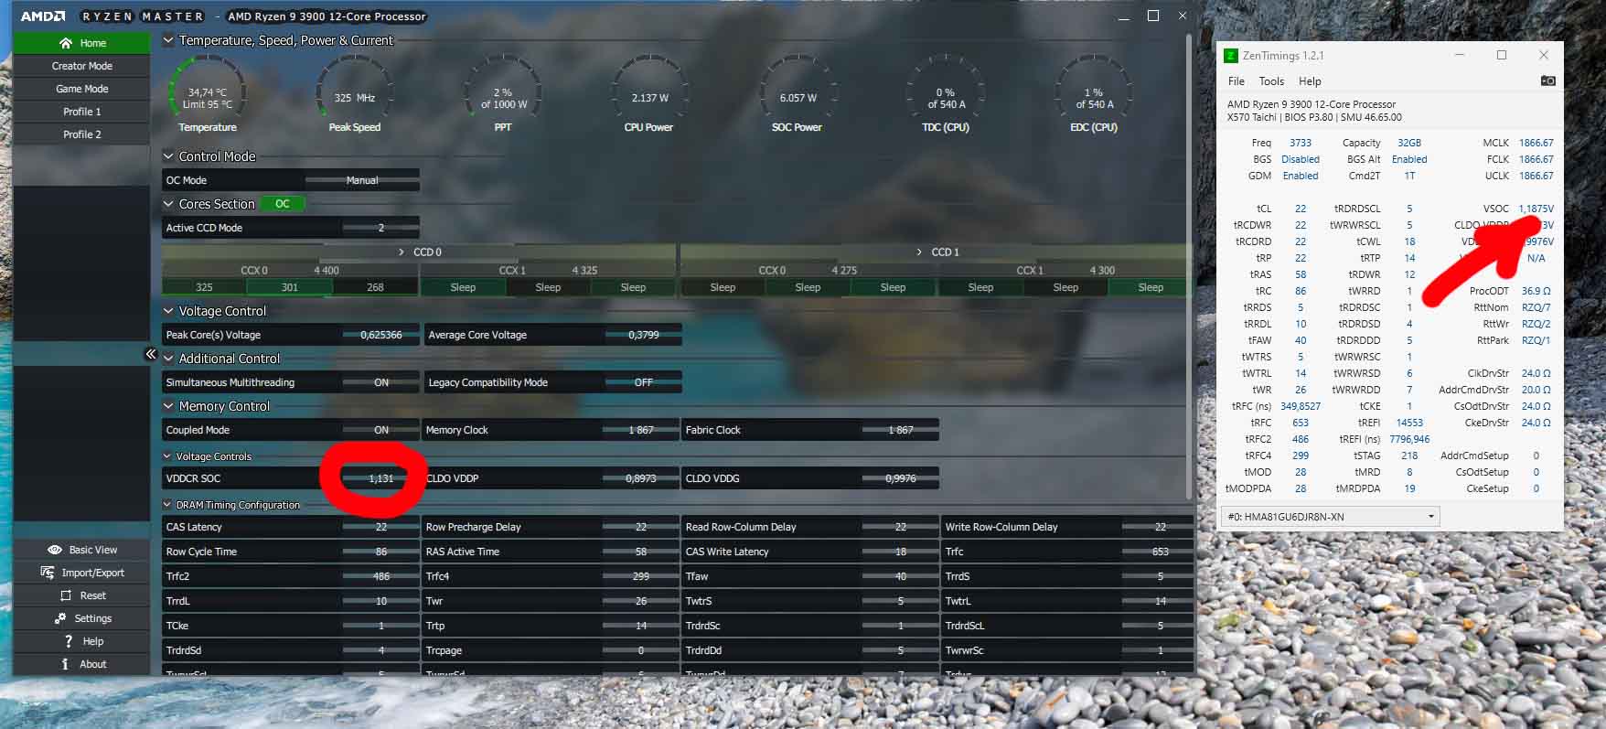Image resolution: width=1606 pixels, height=729 pixels.
Task: Switch to Game Mode tab
Action: click(82, 89)
